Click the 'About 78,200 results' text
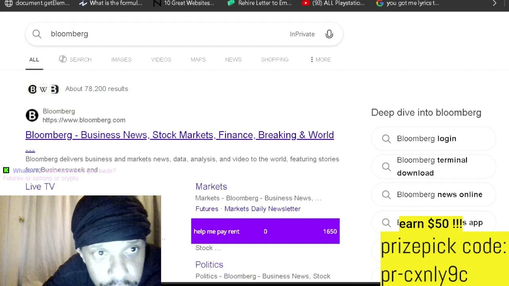The image size is (509, 286). click(x=97, y=89)
